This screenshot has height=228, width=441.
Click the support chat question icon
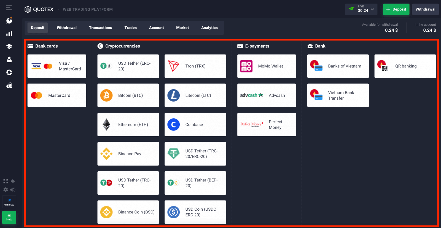click(9, 21)
